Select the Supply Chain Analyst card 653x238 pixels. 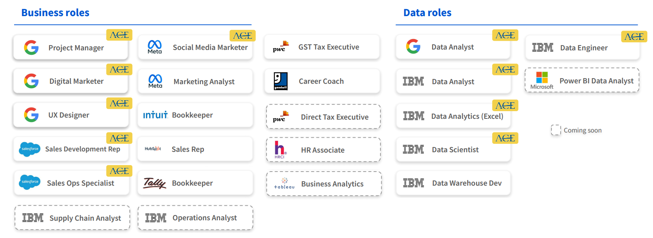pyautogui.click(x=73, y=218)
